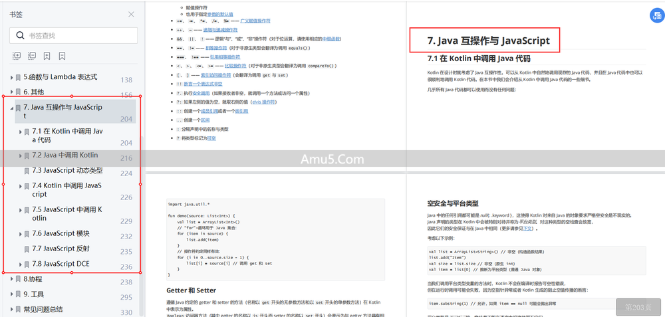Open the 成员引用 link
This screenshot has width=665, height=317.
(x=209, y=111)
